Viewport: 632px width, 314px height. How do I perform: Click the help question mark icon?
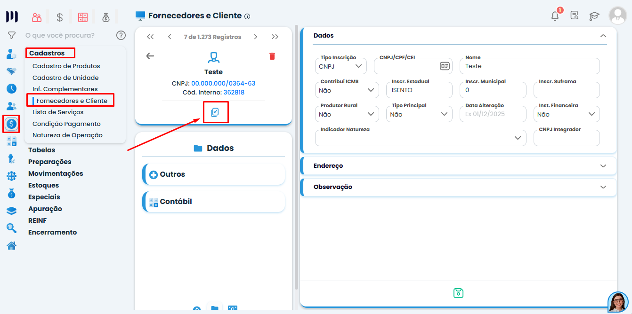point(121,35)
